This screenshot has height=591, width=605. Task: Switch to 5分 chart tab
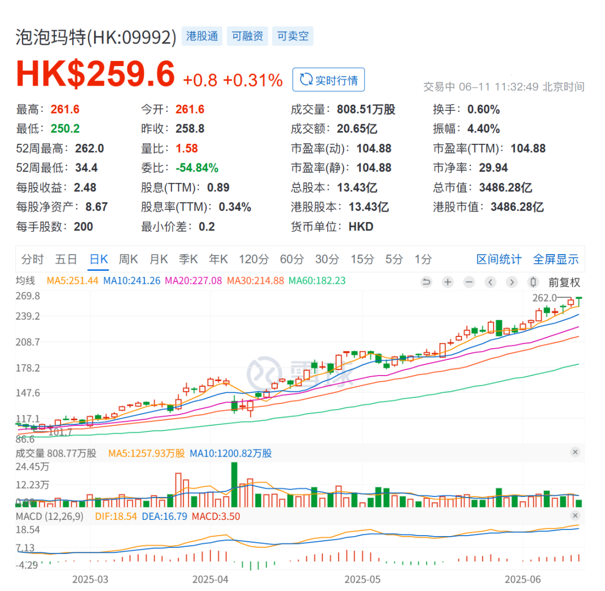[394, 259]
